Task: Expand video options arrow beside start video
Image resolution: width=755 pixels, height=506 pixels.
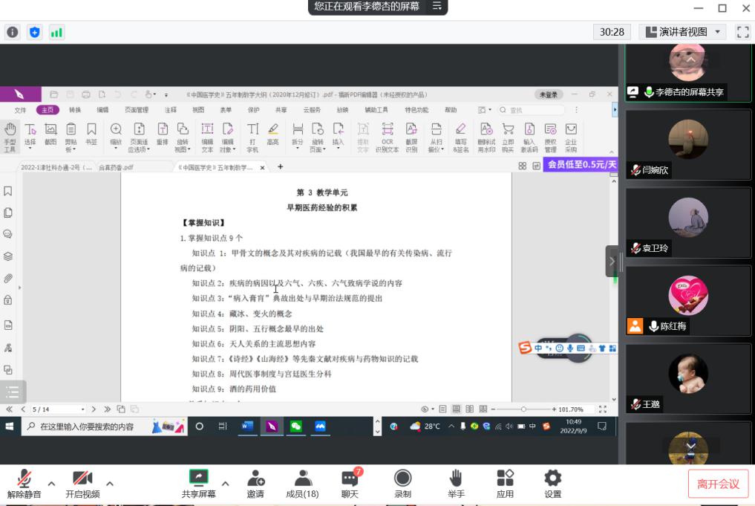Action: click(110, 484)
